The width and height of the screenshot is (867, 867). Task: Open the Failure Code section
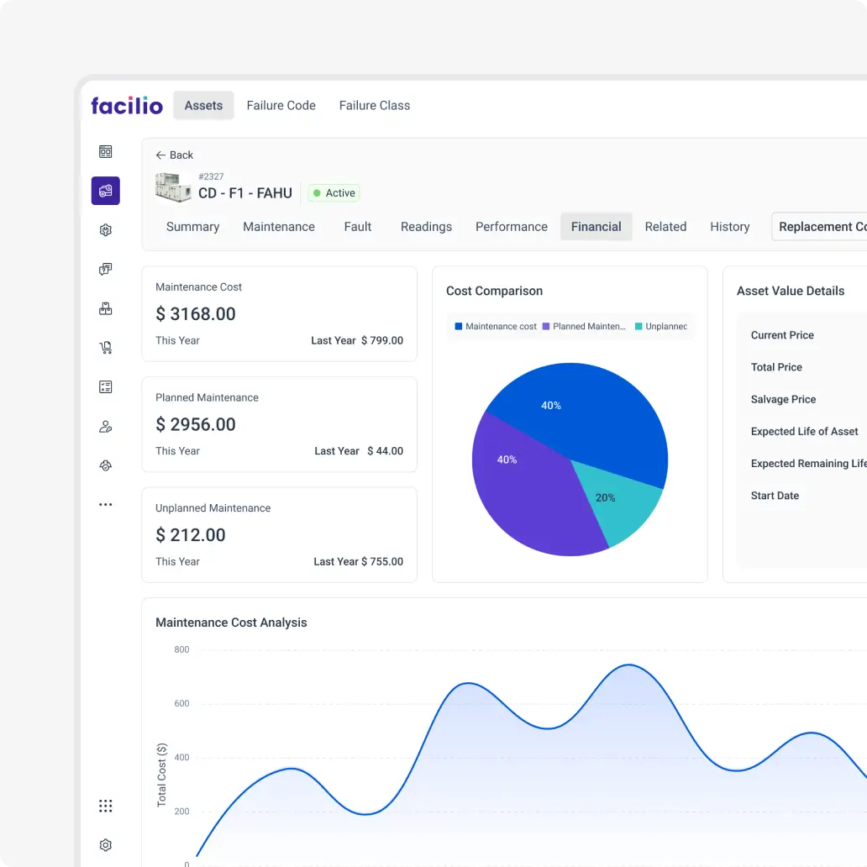point(281,105)
